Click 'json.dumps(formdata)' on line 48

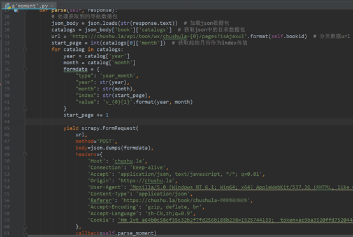tap(120, 148)
